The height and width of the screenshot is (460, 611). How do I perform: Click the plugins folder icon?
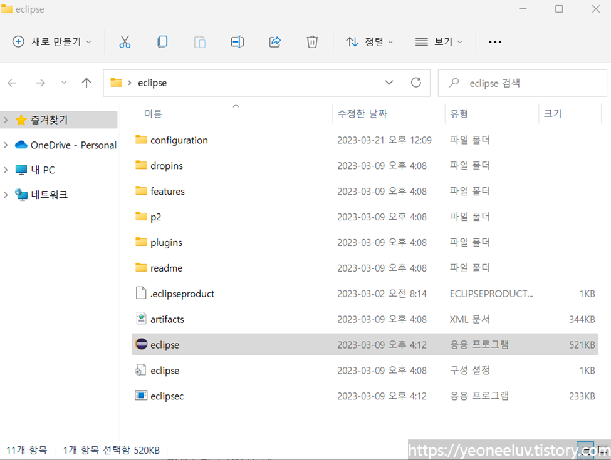[x=141, y=242]
